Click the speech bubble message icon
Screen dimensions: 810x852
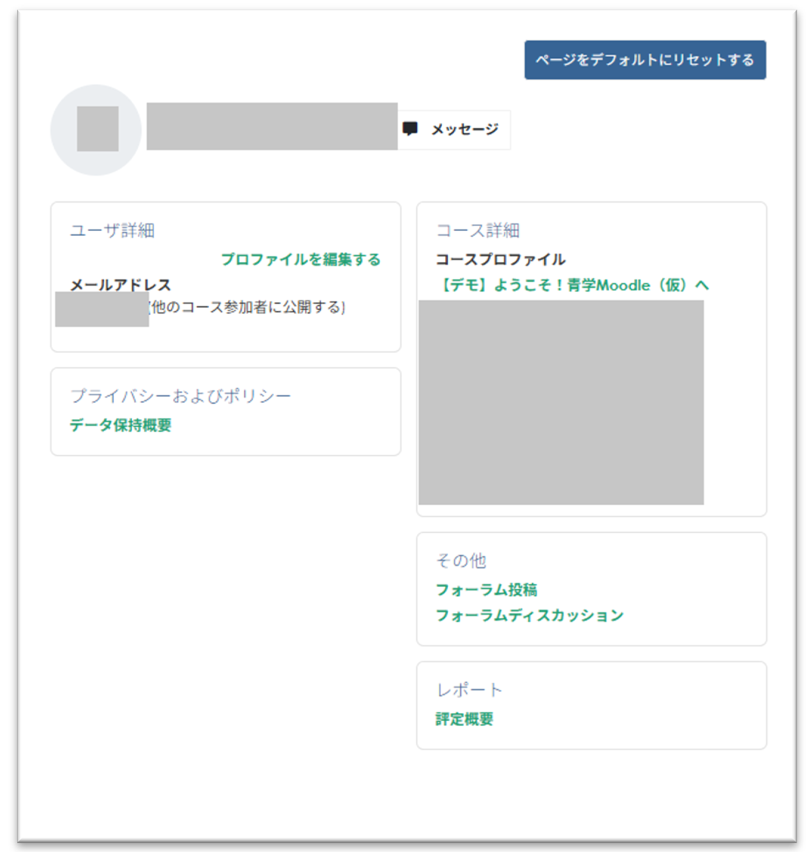coord(411,129)
